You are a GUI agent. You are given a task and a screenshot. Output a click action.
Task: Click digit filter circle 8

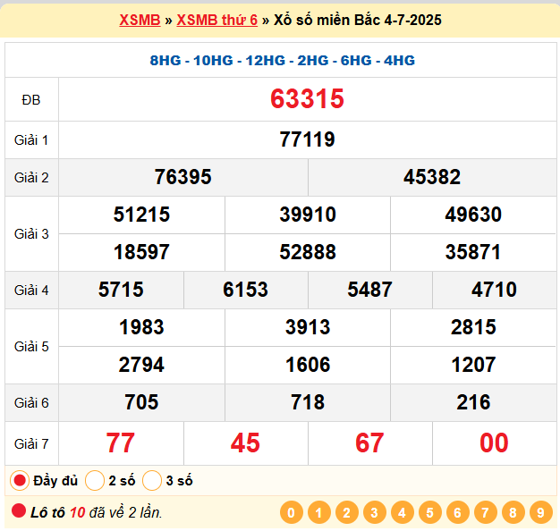(x=513, y=512)
